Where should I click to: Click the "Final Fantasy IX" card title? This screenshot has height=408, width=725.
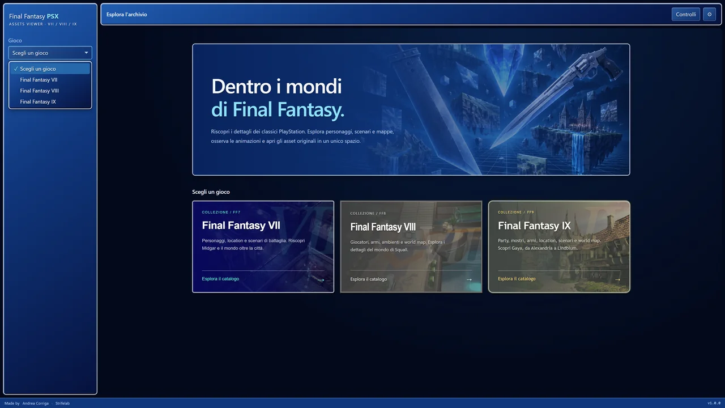tap(534, 226)
